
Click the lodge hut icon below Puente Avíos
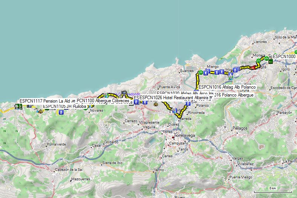tap(156, 104)
